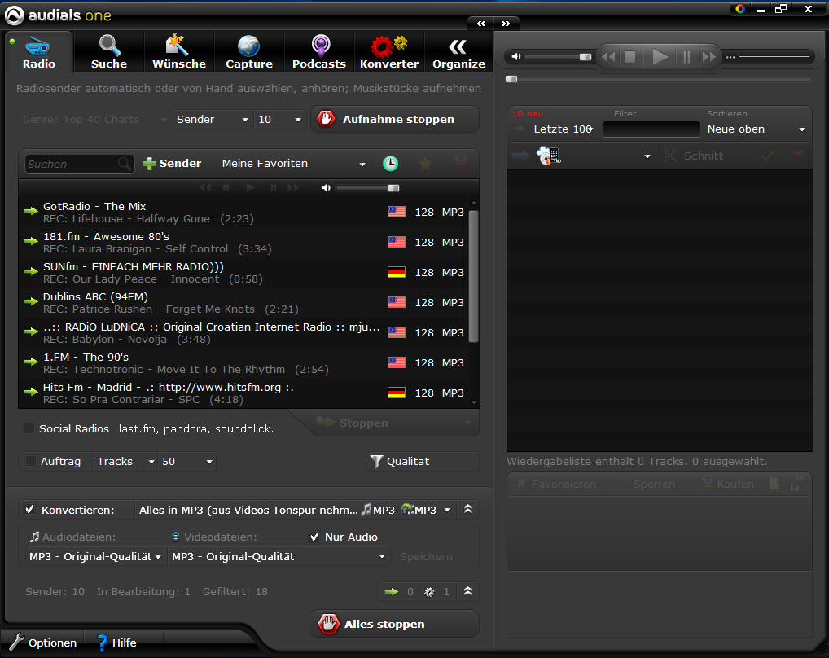The height and width of the screenshot is (658, 829).
Task: Uncheck the Nur Audio checkbox
Action: 315,537
